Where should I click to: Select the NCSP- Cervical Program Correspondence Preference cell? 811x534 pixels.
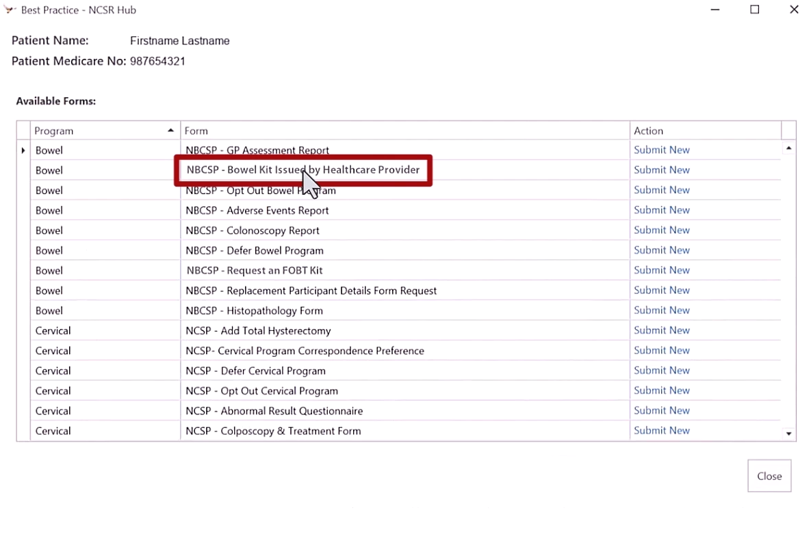click(x=405, y=351)
